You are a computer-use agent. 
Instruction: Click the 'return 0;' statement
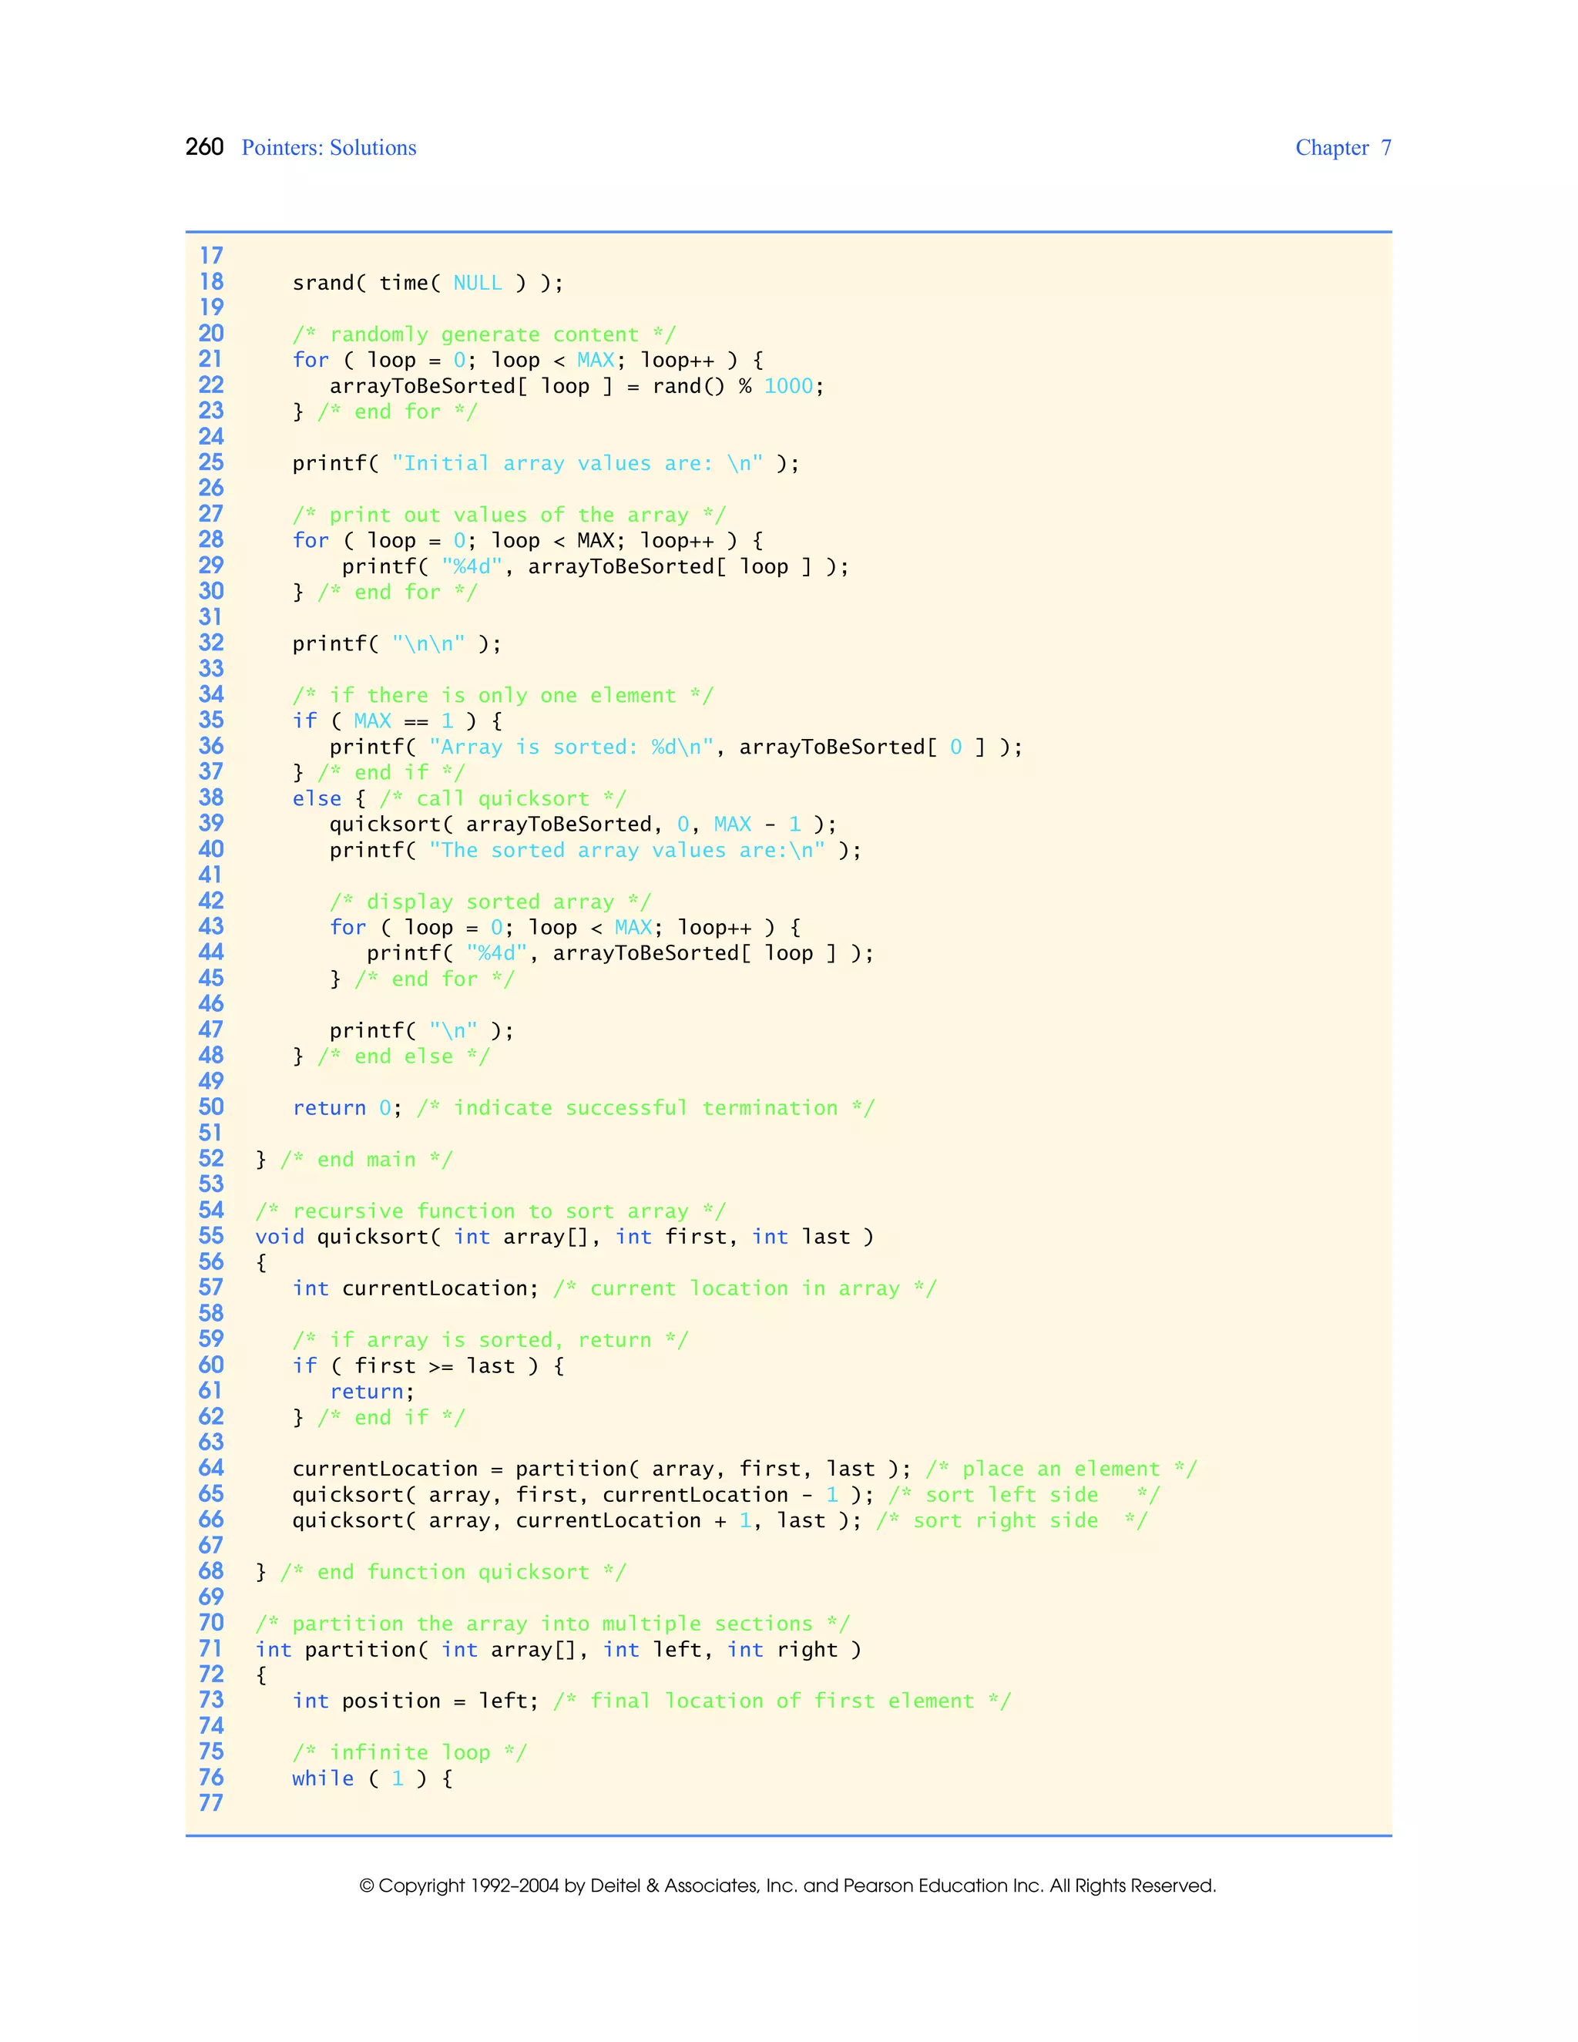click(346, 1108)
